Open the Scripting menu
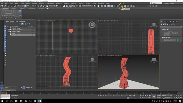This screenshot has height=103, width=183. pos(81,3)
